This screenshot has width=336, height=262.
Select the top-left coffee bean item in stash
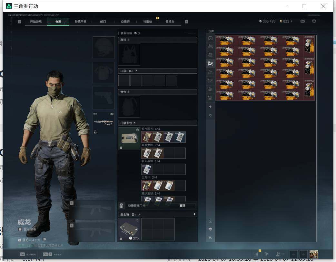click(226, 41)
